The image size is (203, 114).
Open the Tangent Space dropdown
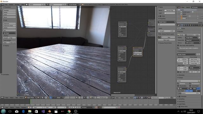pyautogui.click(x=167, y=22)
